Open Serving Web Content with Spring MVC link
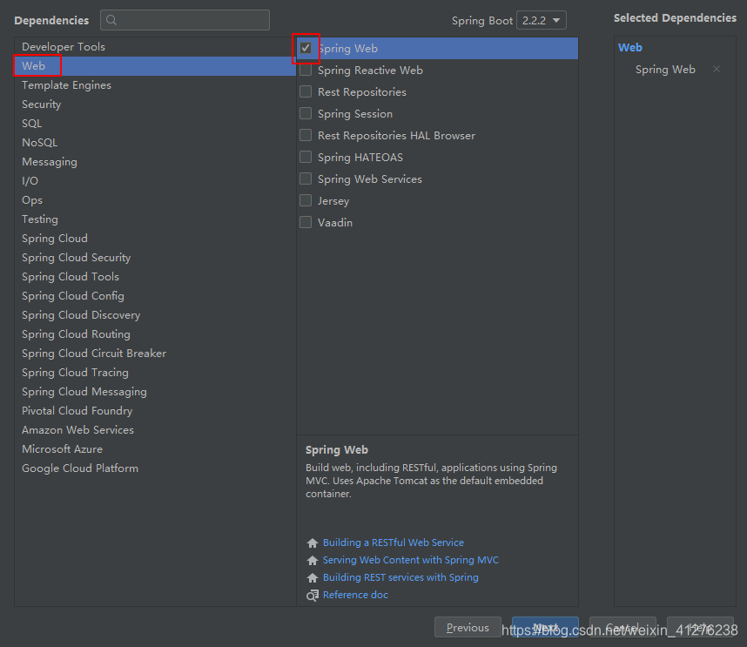Image resolution: width=747 pixels, height=647 pixels. (411, 560)
